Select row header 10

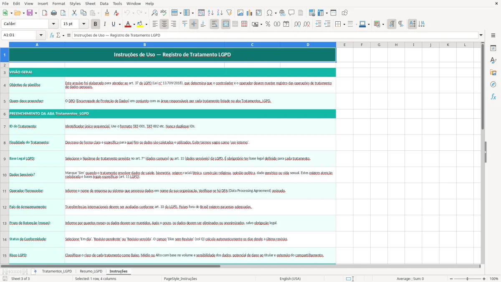5,175
